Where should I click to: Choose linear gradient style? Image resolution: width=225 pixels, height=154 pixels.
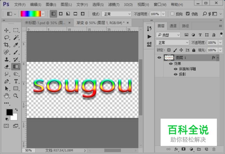click(x=53, y=14)
